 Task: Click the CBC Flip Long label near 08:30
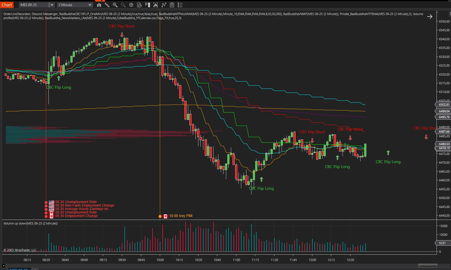click(x=59, y=87)
